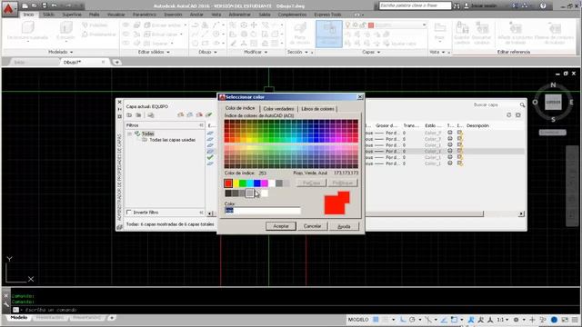Switch to Color verdadero tab
This screenshot has width=582, height=327.
click(278, 109)
